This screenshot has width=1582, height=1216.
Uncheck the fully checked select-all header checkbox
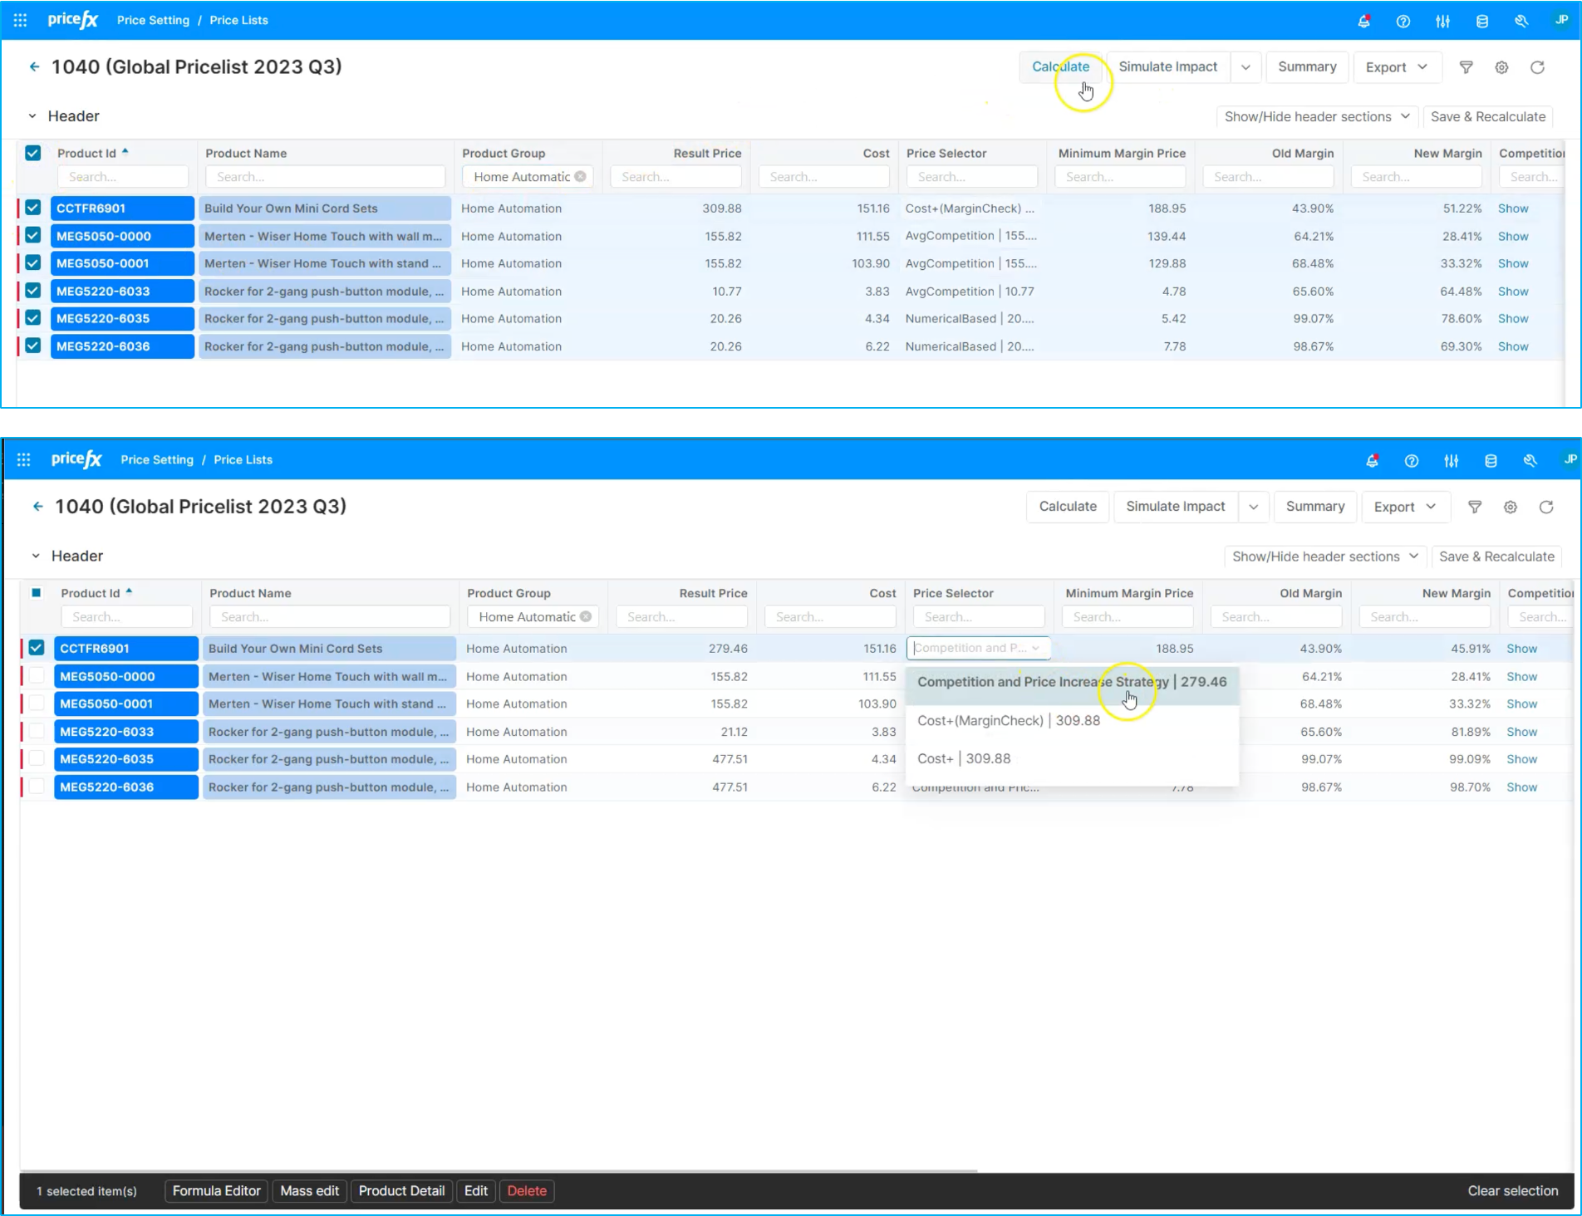[33, 153]
